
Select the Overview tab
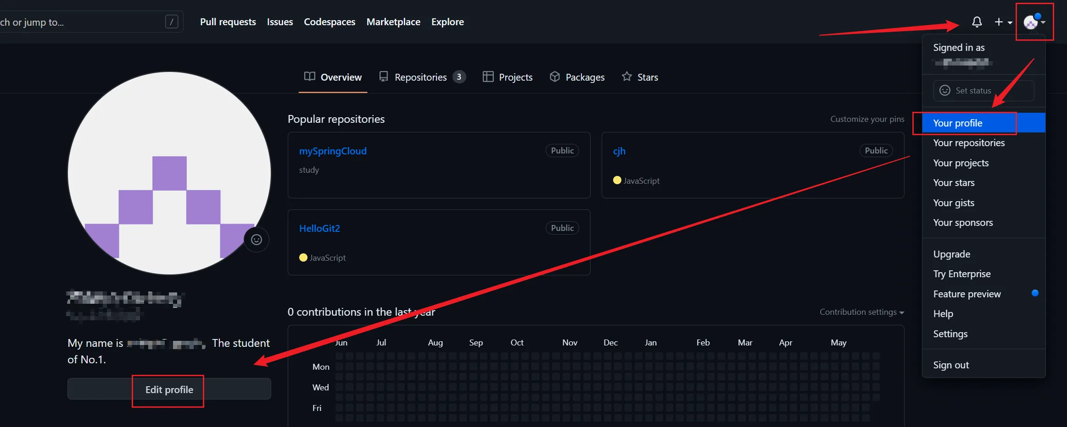[x=333, y=77]
